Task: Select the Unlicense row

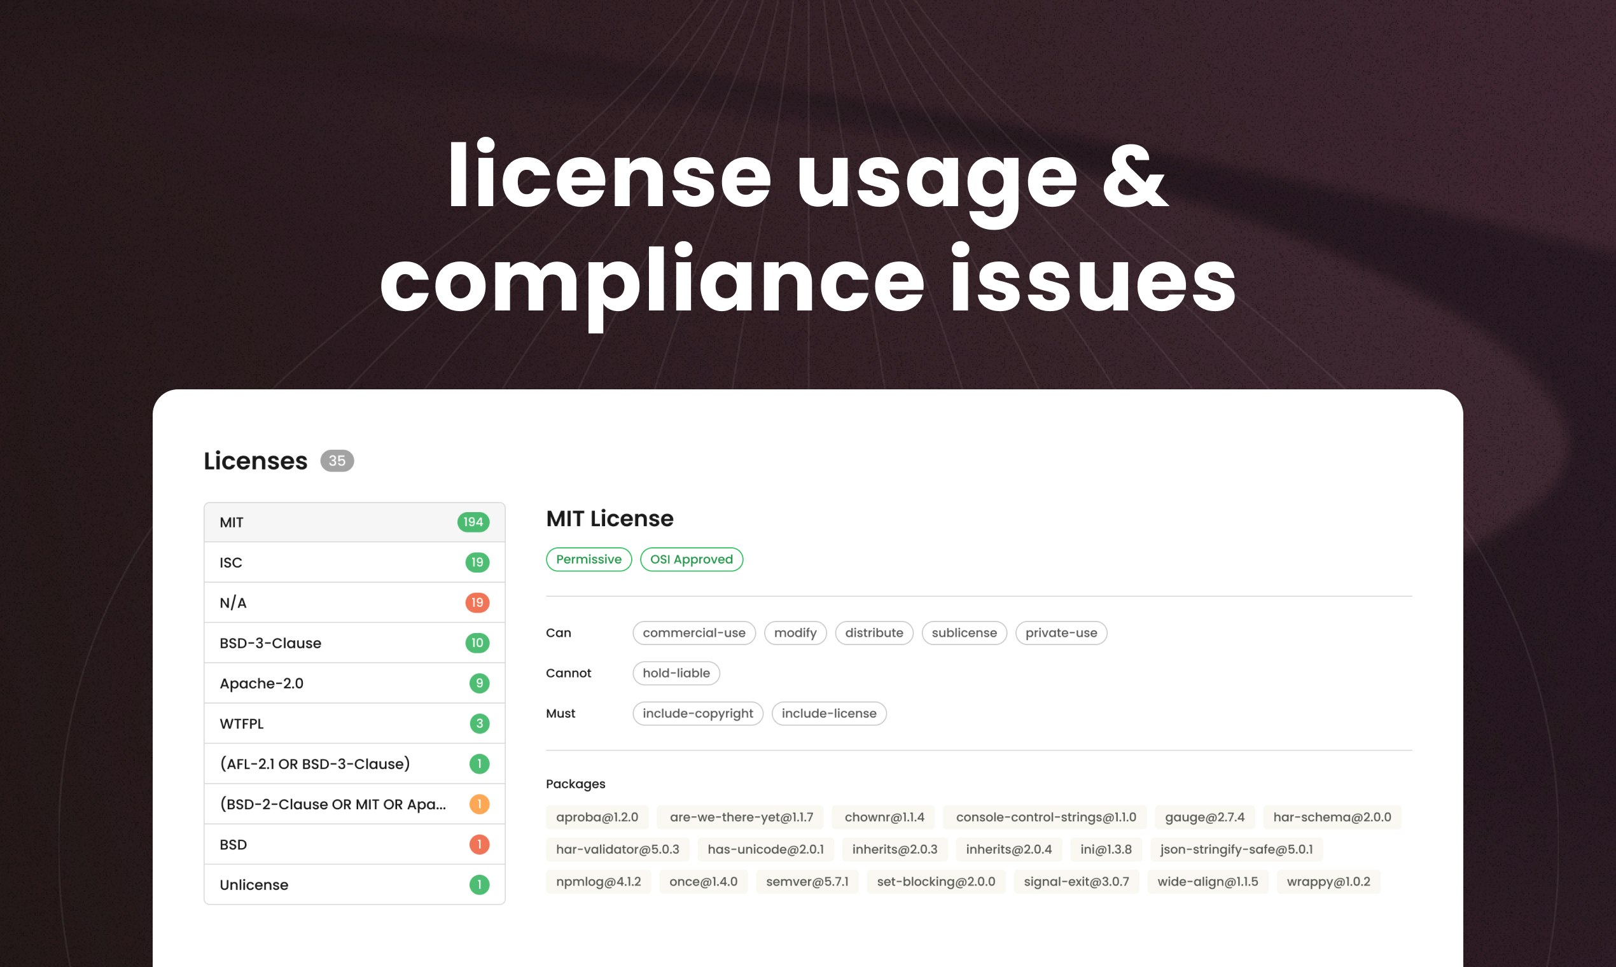Action: click(354, 884)
